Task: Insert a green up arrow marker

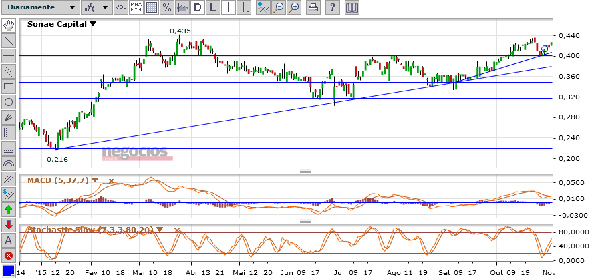Action: coord(8,210)
